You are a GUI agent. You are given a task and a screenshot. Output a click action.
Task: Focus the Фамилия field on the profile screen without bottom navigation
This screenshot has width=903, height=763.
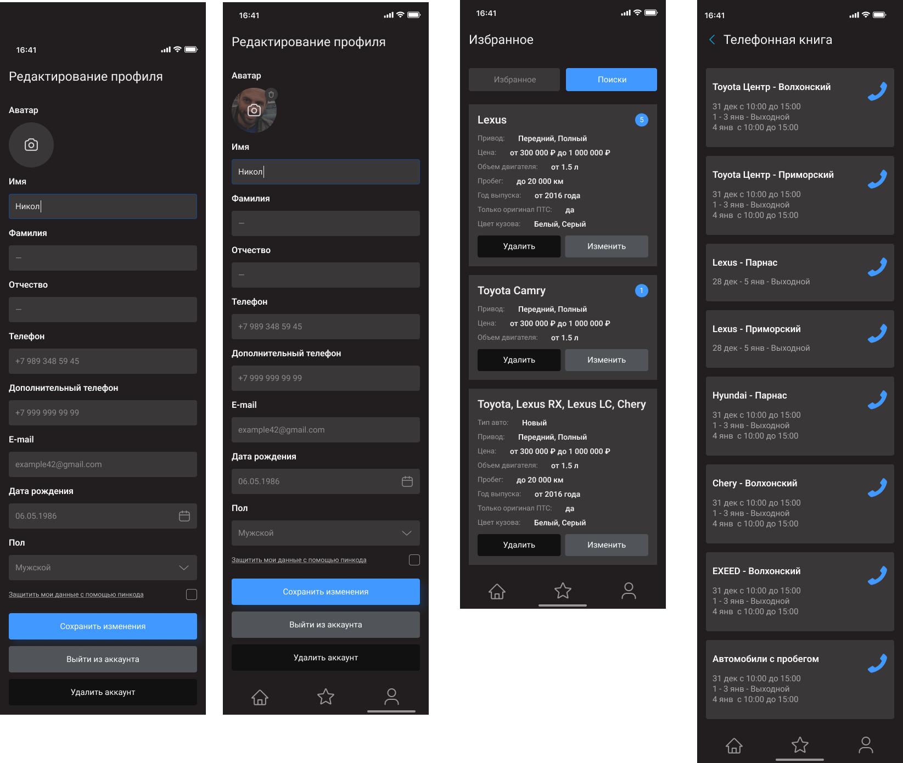click(103, 258)
